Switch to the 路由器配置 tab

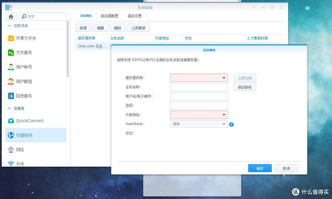pos(109,16)
